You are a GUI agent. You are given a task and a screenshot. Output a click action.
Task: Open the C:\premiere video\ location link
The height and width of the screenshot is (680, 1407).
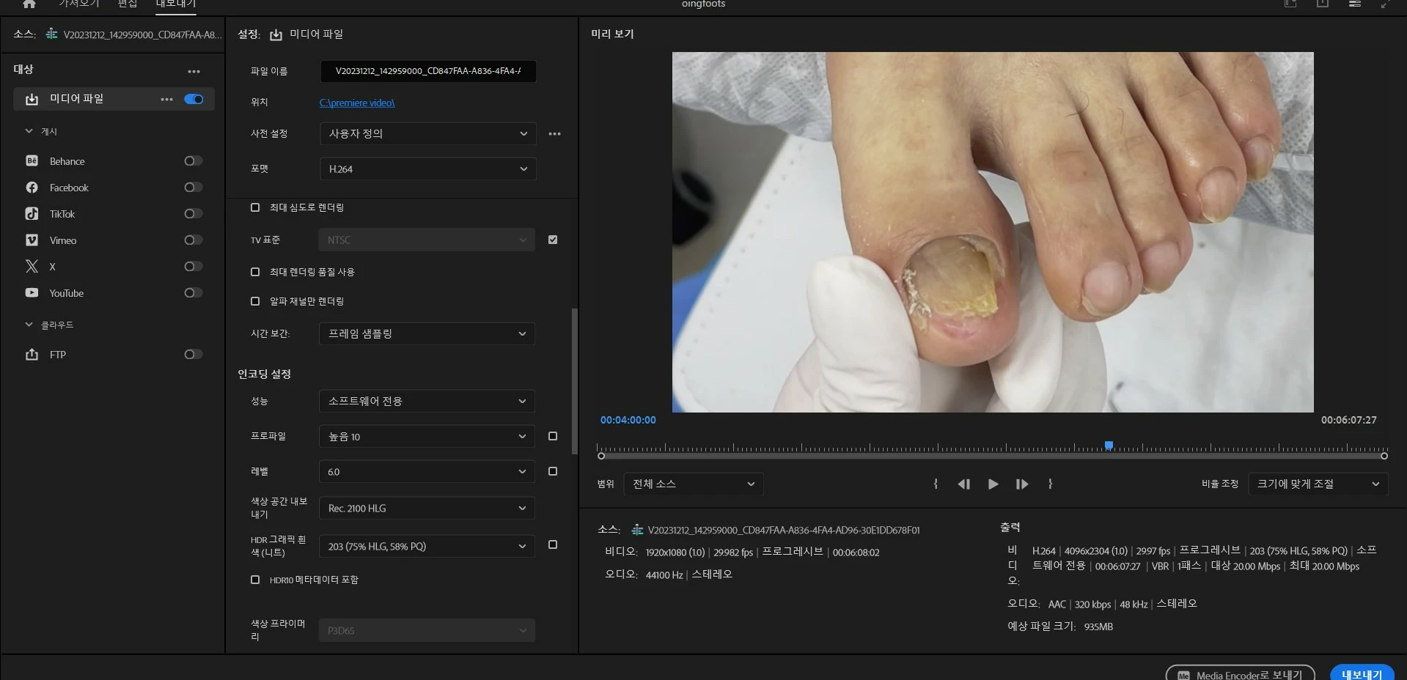pyautogui.click(x=357, y=103)
